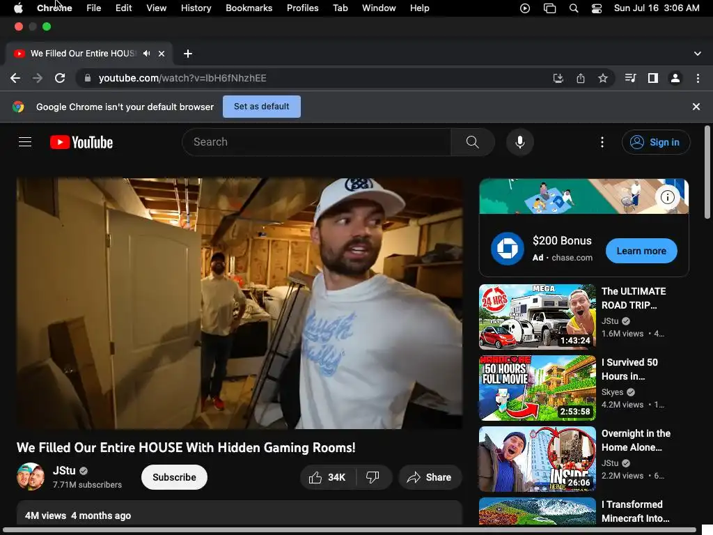The height and width of the screenshot is (535, 713).
Task: Click the Chase logo in ad
Action: pyautogui.click(x=507, y=249)
